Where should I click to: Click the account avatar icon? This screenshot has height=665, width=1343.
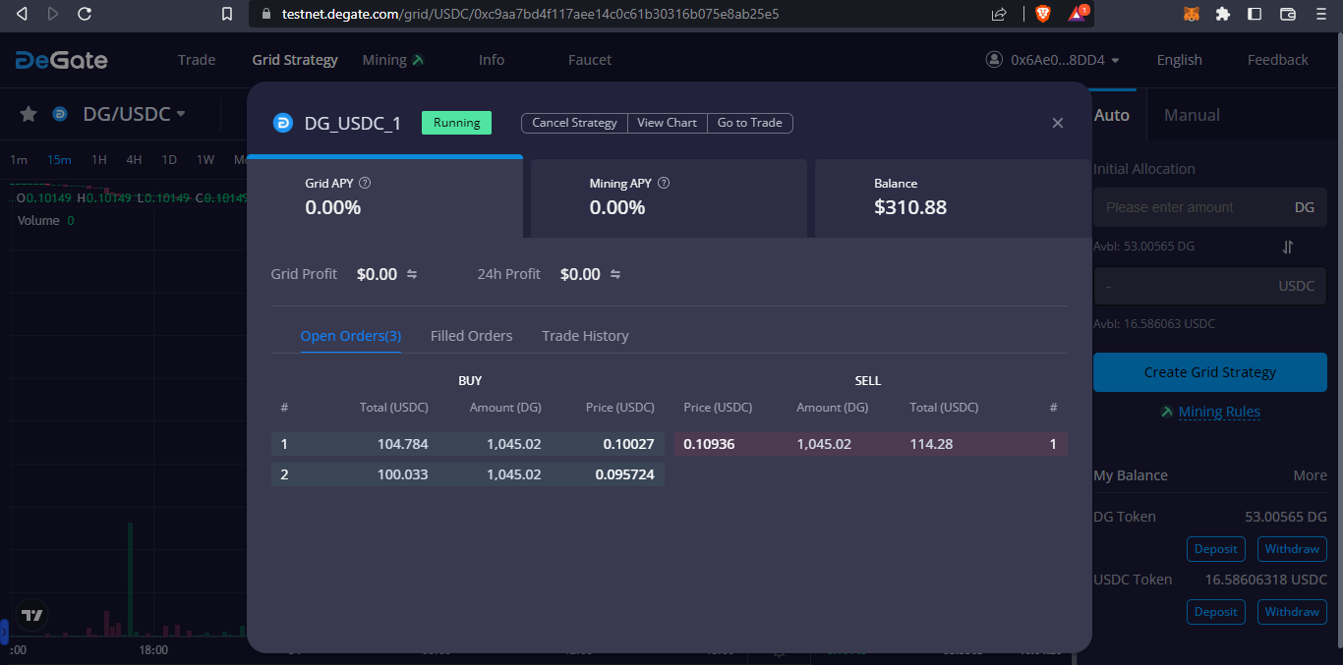click(x=994, y=60)
